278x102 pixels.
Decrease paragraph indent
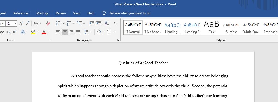(x=92, y=23)
